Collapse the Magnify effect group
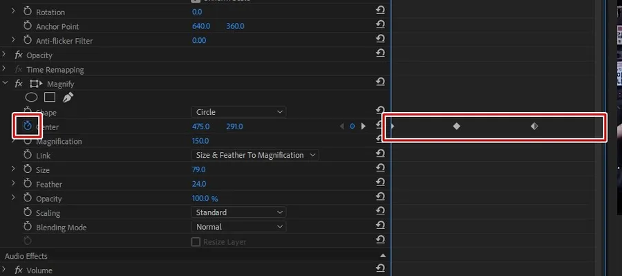 coord(5,83)
